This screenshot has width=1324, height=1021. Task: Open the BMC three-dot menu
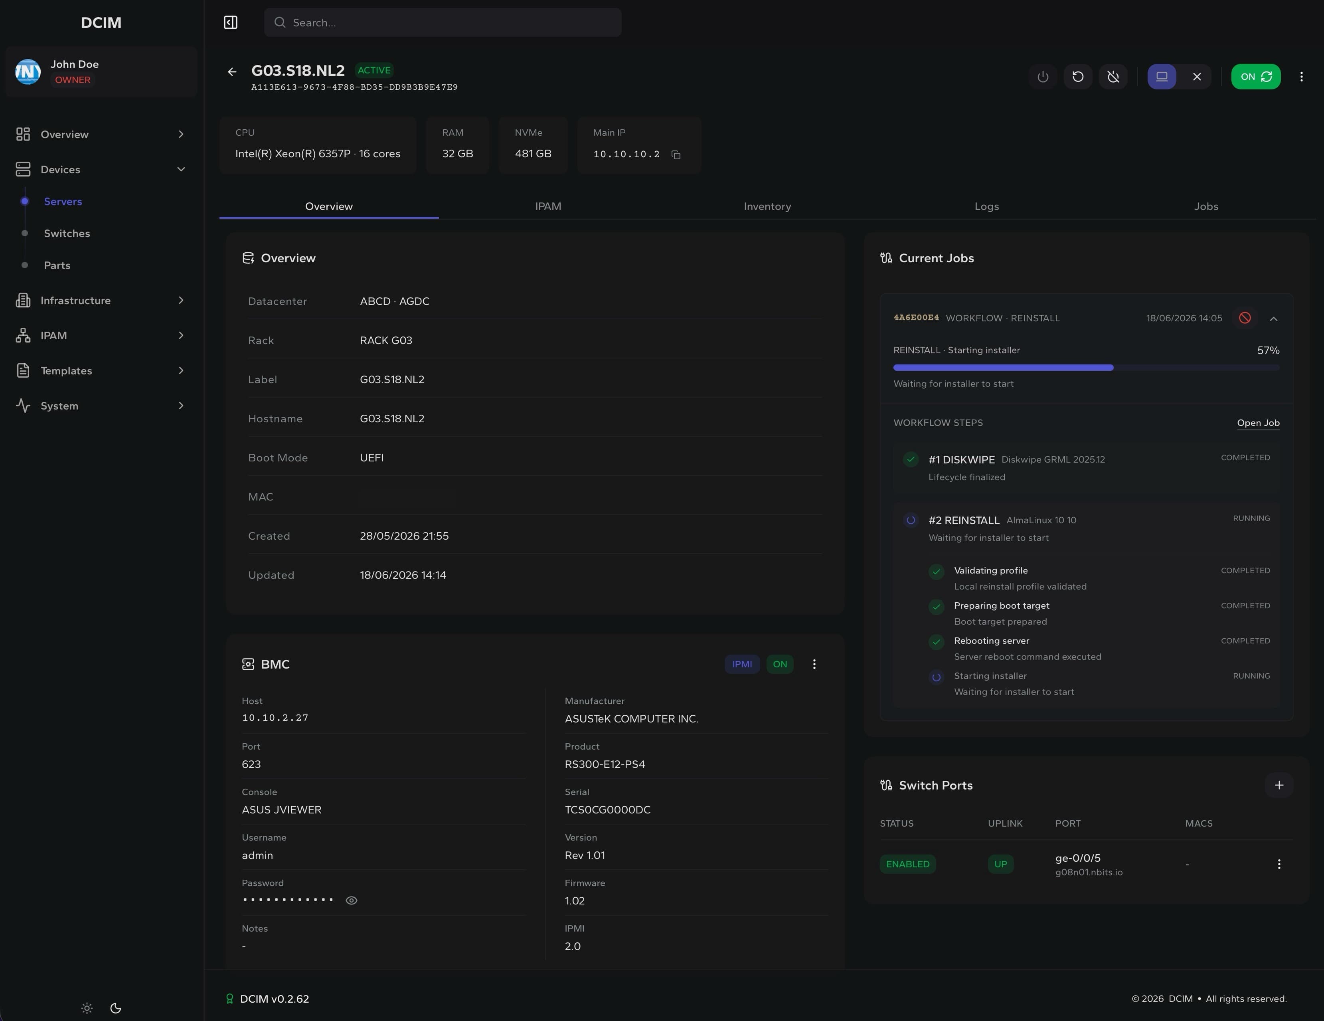coord(814,665)
